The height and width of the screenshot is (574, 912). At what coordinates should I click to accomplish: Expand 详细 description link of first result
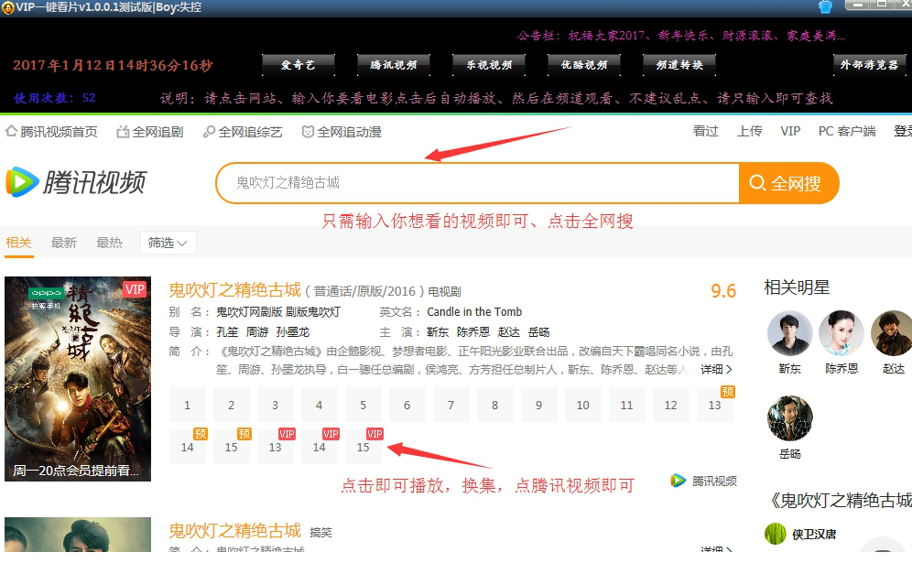[x=716, y=369]
